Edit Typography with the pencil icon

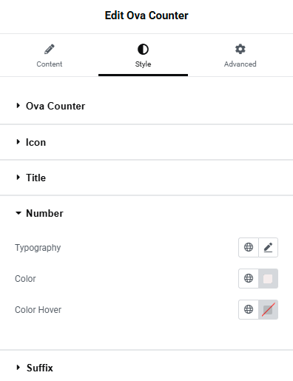pyautogui.click(x=268, y=247)
